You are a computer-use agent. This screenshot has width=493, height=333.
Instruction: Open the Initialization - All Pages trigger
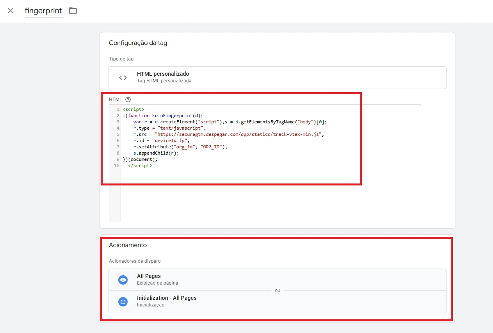278,302
